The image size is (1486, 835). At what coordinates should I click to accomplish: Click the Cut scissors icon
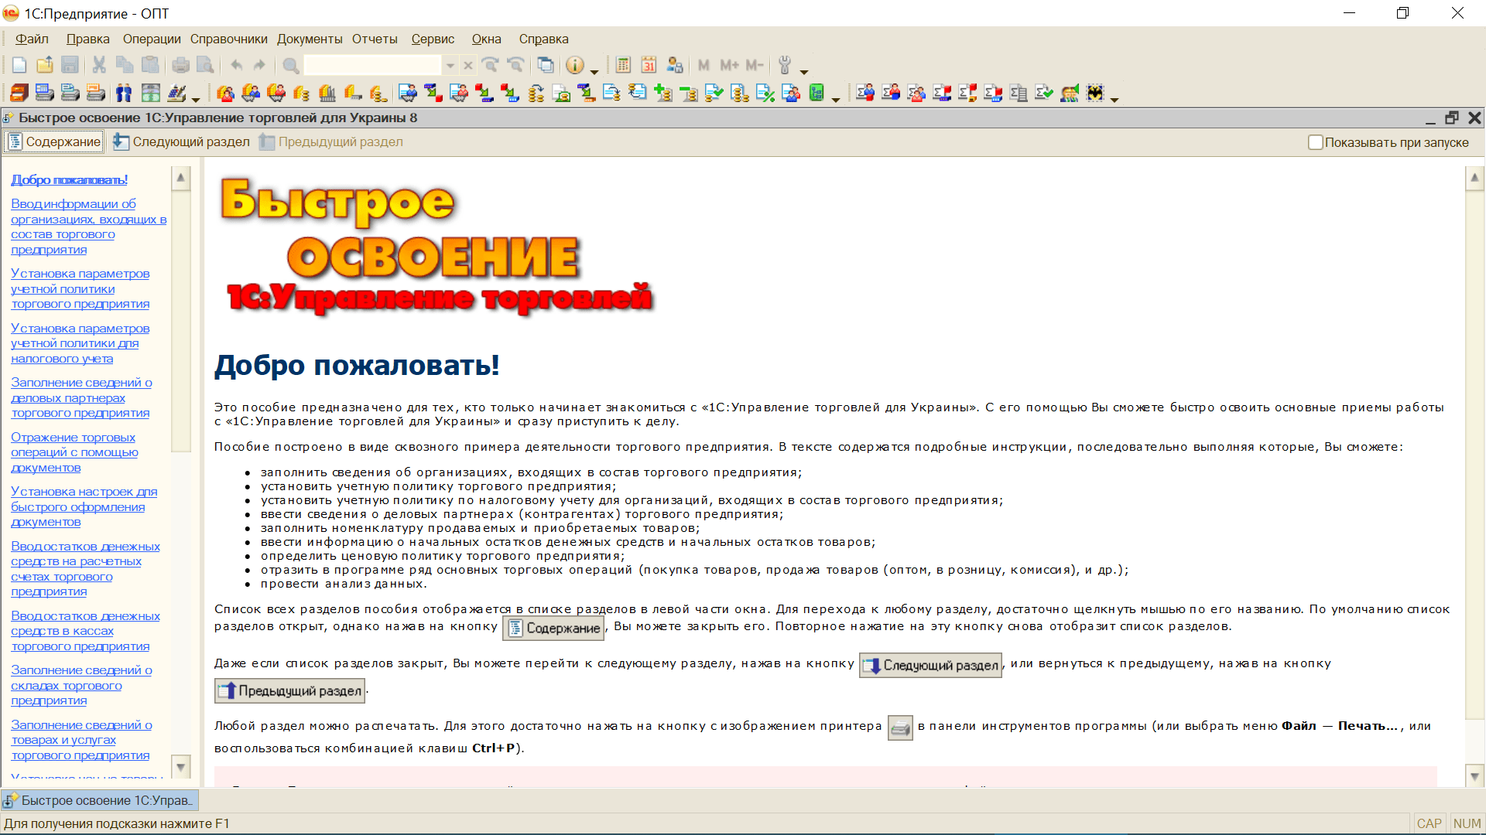click(99, 66)
